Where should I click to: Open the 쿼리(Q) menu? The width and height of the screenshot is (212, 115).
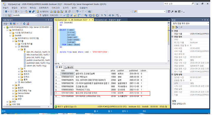tap(33, 8)
